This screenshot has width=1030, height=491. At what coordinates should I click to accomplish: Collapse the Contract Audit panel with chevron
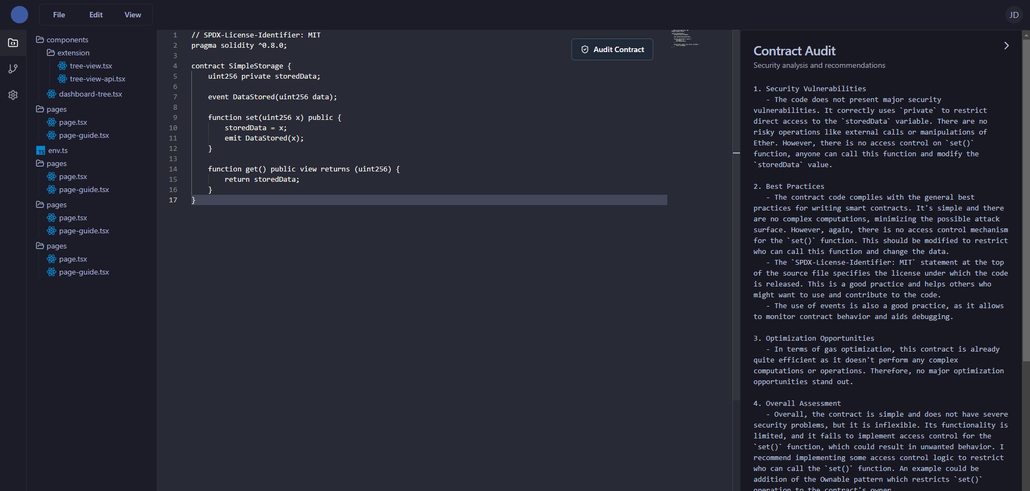pyautogui.click(x=1006, y=46)
